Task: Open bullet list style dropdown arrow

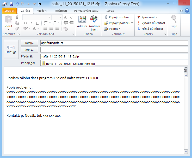Action: (50, 23)
